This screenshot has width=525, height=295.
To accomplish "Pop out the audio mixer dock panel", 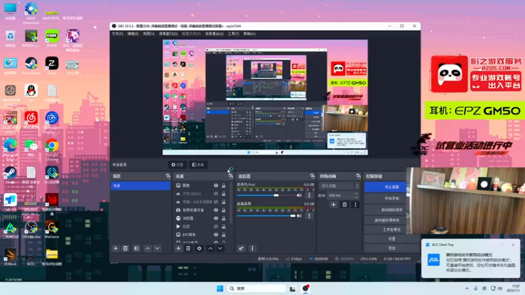I will [x=312, y=176].
